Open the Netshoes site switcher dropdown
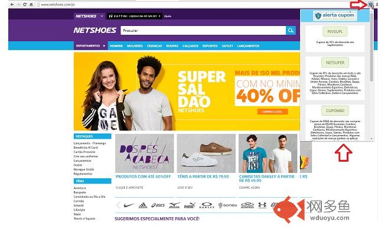This screenshot has height=236, width=378. [89, 16]
